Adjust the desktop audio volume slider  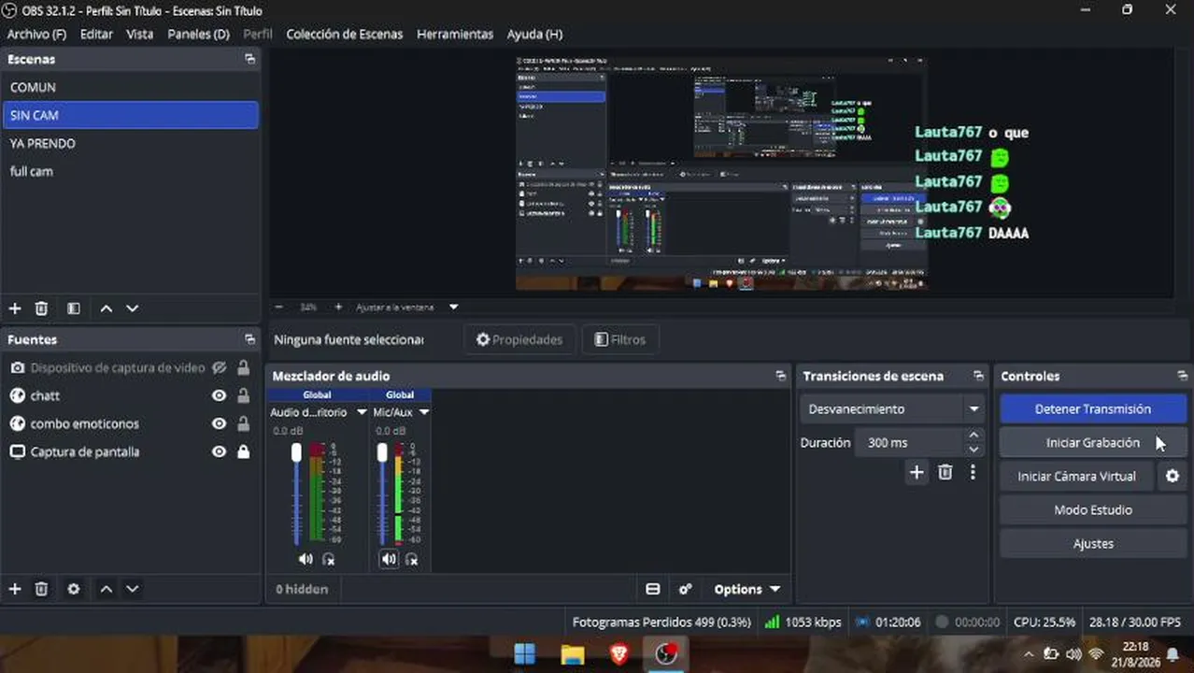point(296,452)
